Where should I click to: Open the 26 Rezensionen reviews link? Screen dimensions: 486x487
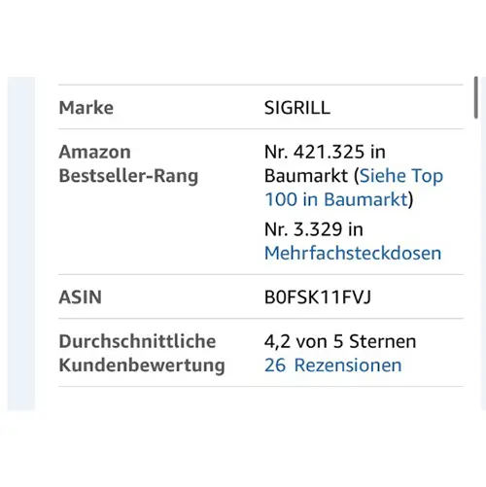(x=333, y=365)
